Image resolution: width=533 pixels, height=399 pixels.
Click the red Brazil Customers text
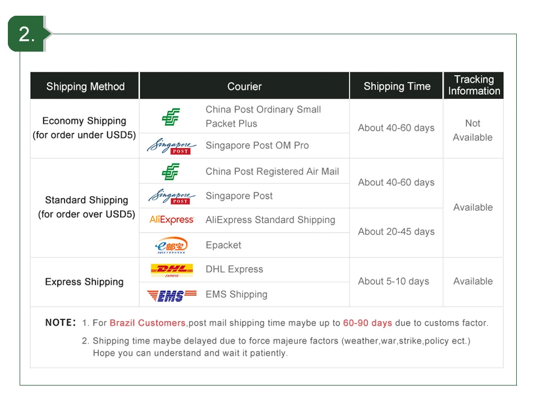(x=147, y=323)
